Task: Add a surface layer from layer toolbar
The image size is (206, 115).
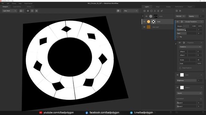Action: (145, 11)
